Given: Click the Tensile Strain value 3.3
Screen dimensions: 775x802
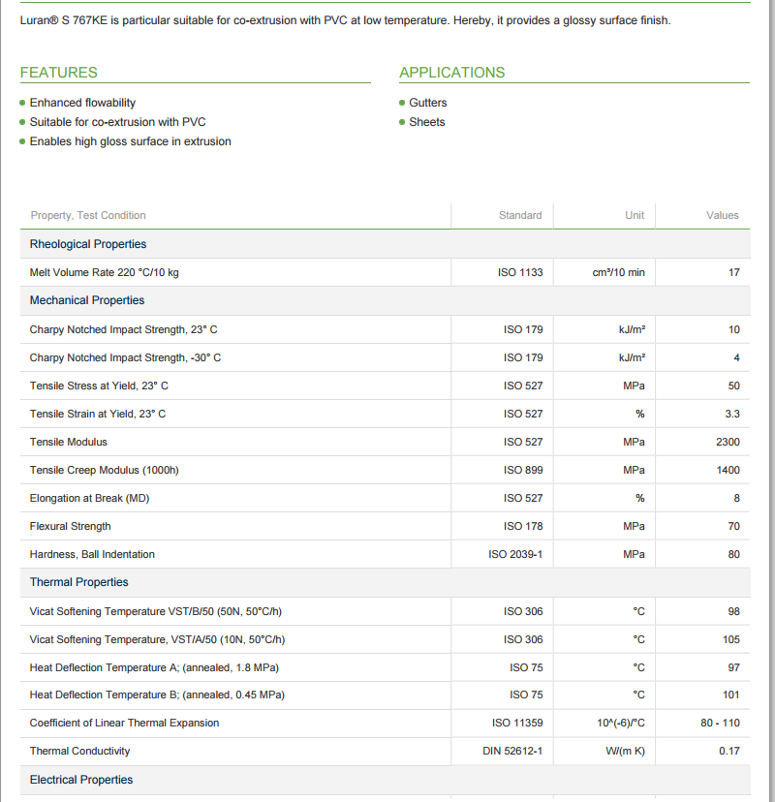Looking at the screenshot, I should coord(732,415).
